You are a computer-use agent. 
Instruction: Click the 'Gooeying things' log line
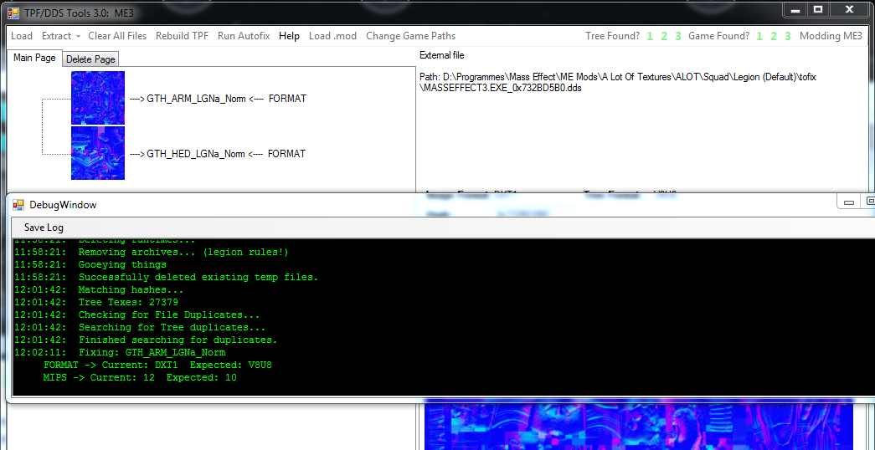90,264
